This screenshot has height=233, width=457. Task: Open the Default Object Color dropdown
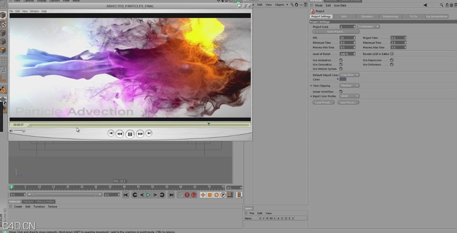[x=349, y=75]
